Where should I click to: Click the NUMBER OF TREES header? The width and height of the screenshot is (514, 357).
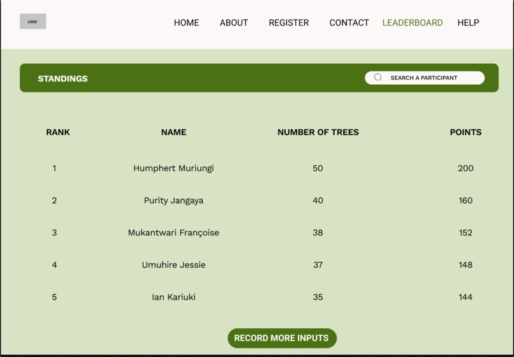pyautogui.click(x=318, y=132)
